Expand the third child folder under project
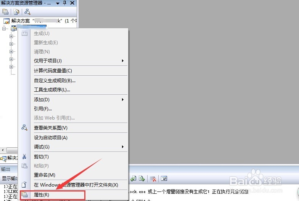This screenshot has width=299, height=201. pyautogui.click(x=11, y=51)
